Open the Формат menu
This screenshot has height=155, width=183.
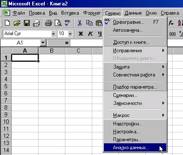[92, 13]
